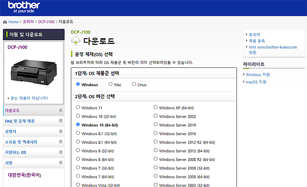Image resolution: width=307 pixels, height=187 pixels.
Task: Visit www.brother-korea.com 방문 link
Action: (x=273, y=50)
